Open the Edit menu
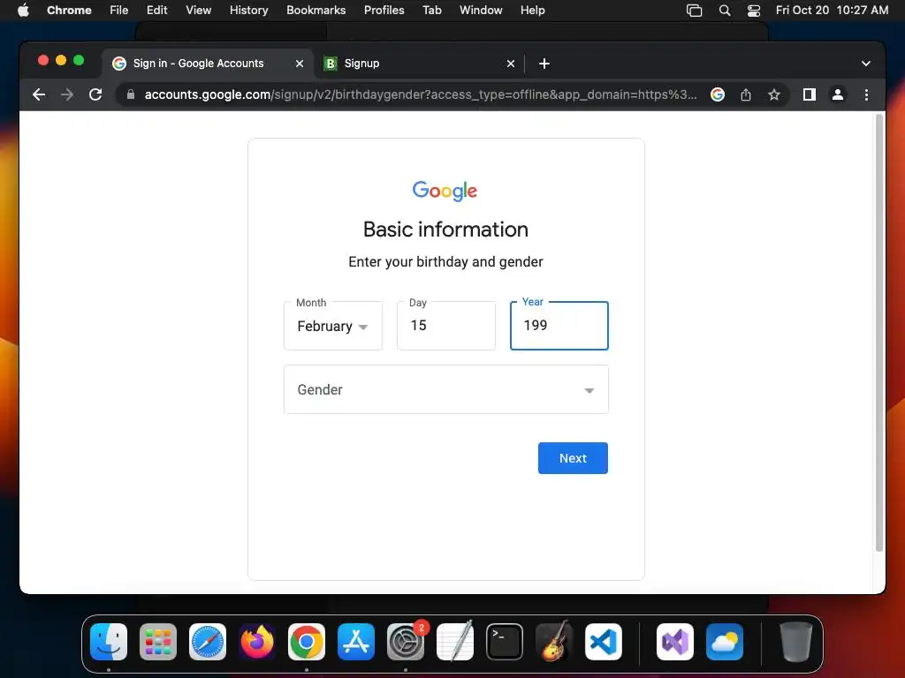 tap(156, 10)
